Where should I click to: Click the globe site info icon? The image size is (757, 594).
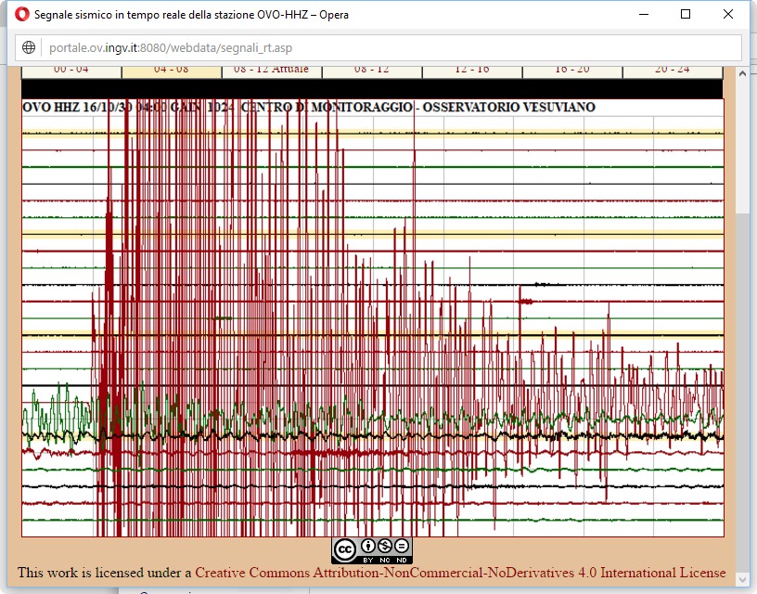(29, 47)
